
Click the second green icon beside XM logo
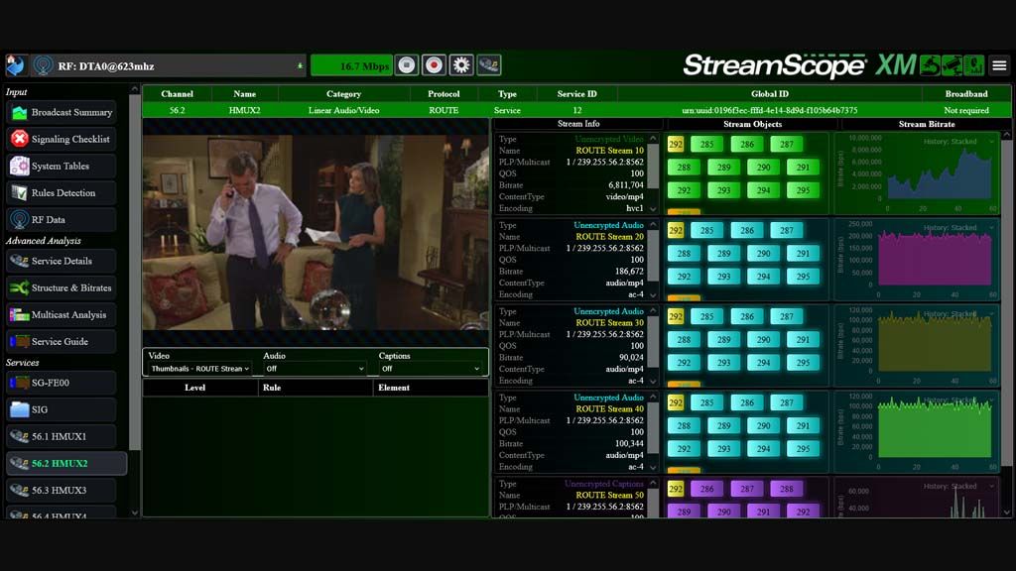(952, 65)
